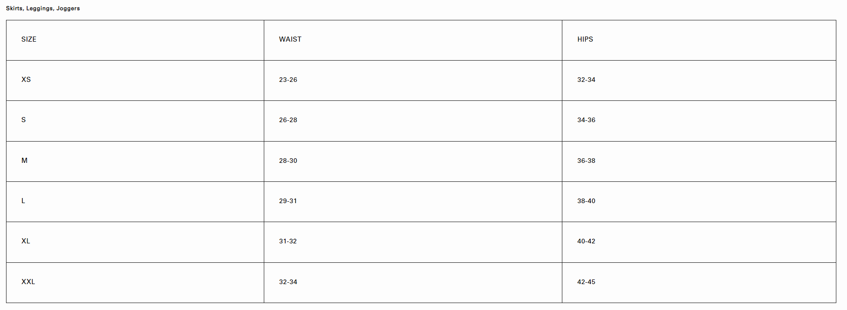
Task: Click the 26-28 waist value
Action: pos(288,120)
